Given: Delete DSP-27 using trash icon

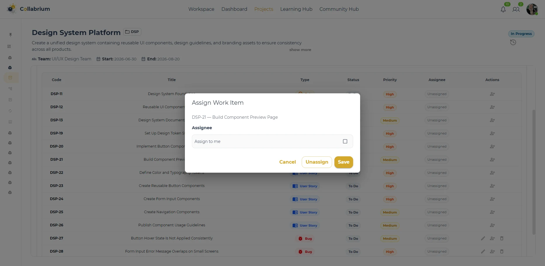Looking at the screenshot, I should [x=502, y=238].
